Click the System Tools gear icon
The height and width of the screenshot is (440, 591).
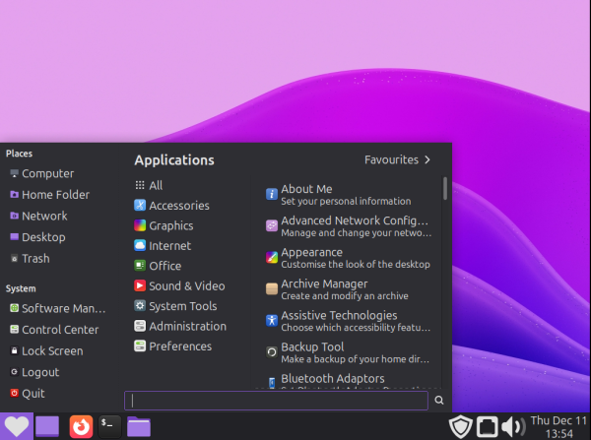140,305
